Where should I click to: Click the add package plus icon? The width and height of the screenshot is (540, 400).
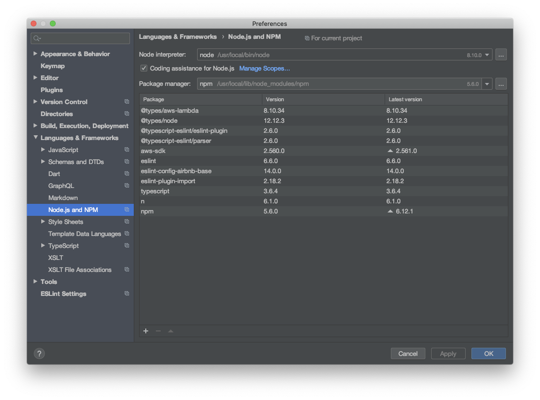[146, 331]
